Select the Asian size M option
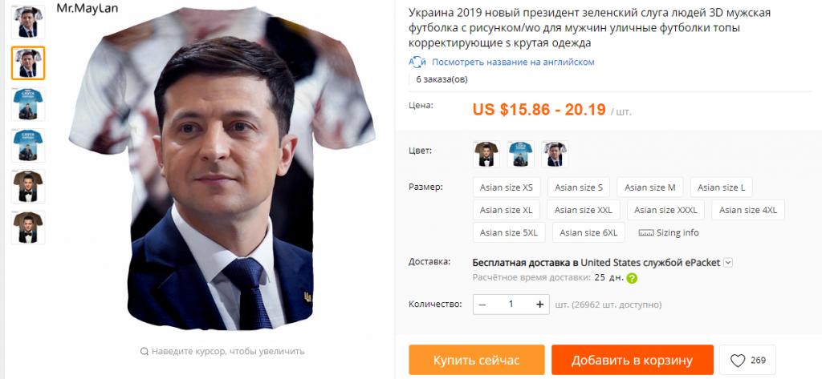This screenshot has height=379, width=822. (x=649, y=187)
